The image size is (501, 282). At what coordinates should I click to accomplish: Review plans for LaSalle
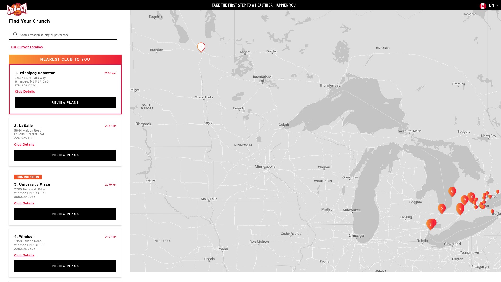65,155
